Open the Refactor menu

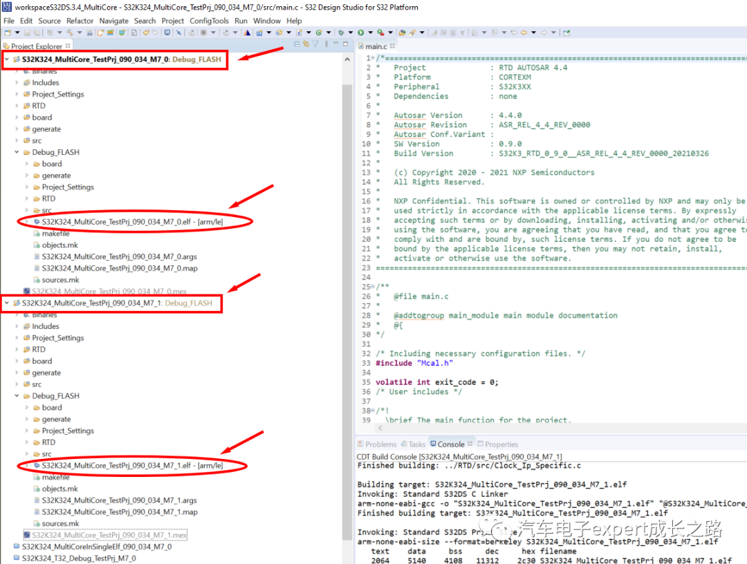click(80, 21)
